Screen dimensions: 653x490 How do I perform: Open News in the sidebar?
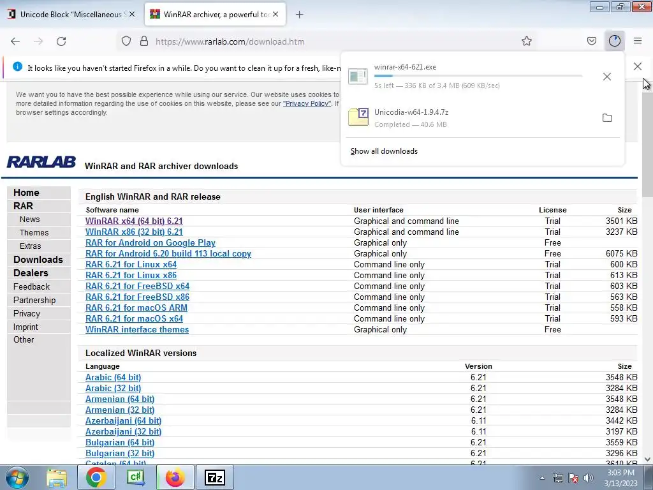[29, 219]
